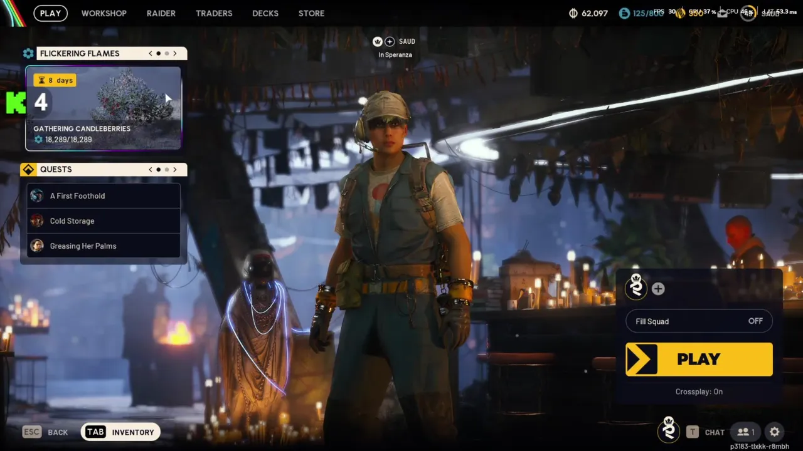The height and width of the screenshot is (451, 803).
Task: Click the squad leader avatar in the squad panel
Action: [x=636, y=286]
